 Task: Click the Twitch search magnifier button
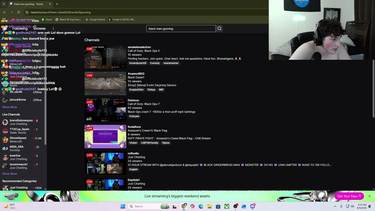(x=219, y=28)
